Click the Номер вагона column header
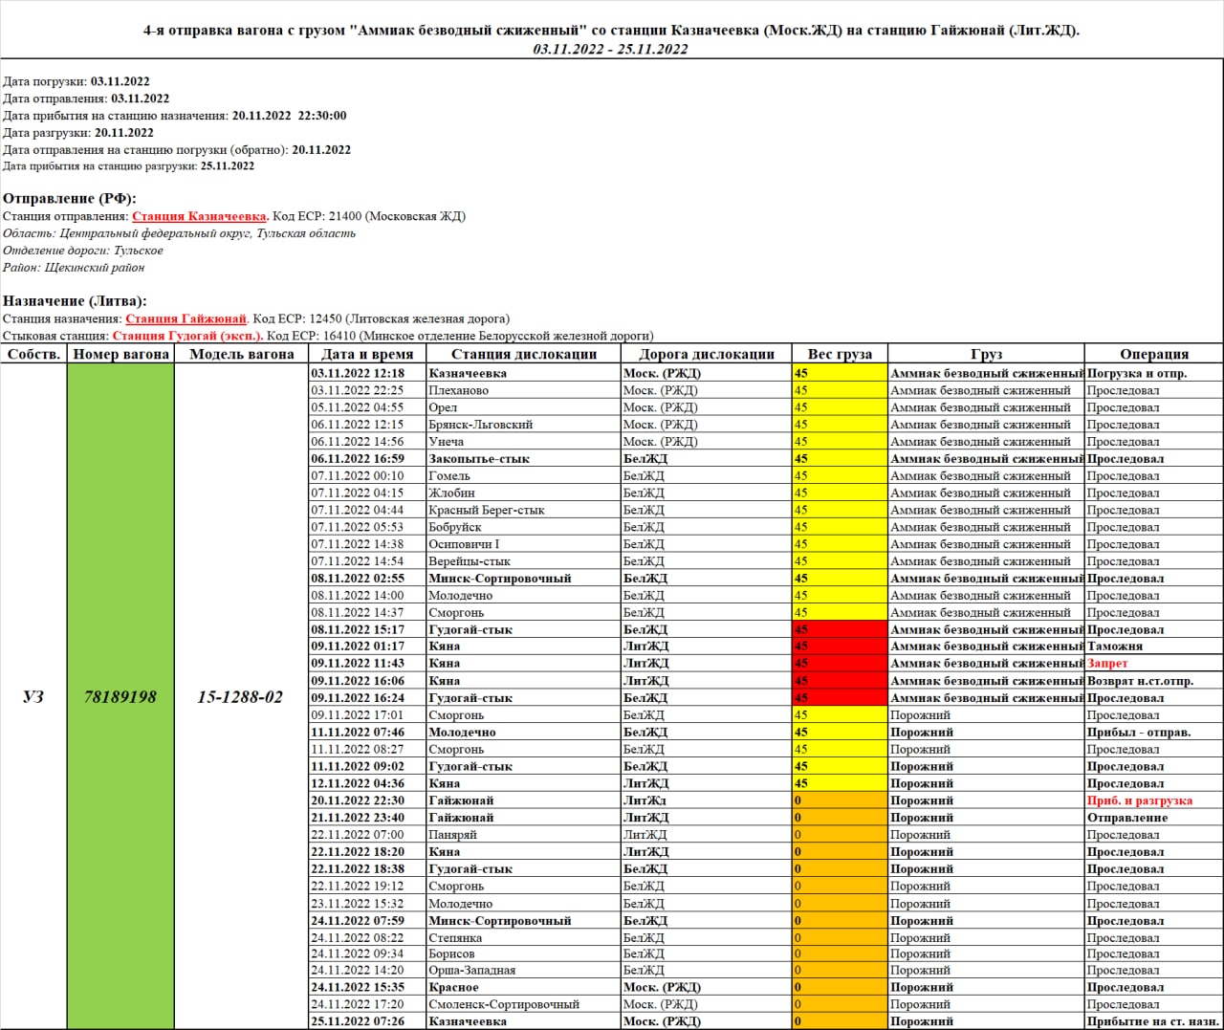Screen dimensions: 1224x1030 coord(120,354)
